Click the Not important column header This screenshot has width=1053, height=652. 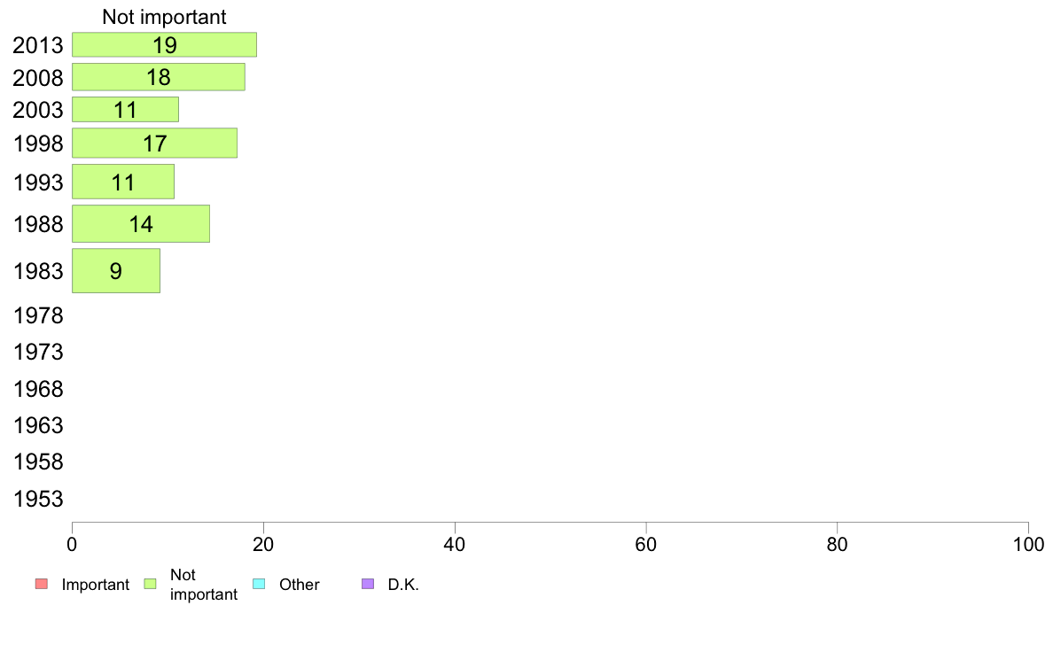[x=165, y=17]
